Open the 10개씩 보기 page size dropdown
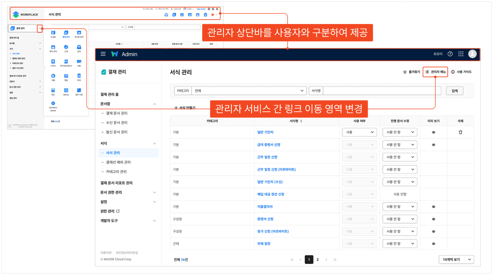Viewport: 493px width, 275px height. (x=456, y=260)
